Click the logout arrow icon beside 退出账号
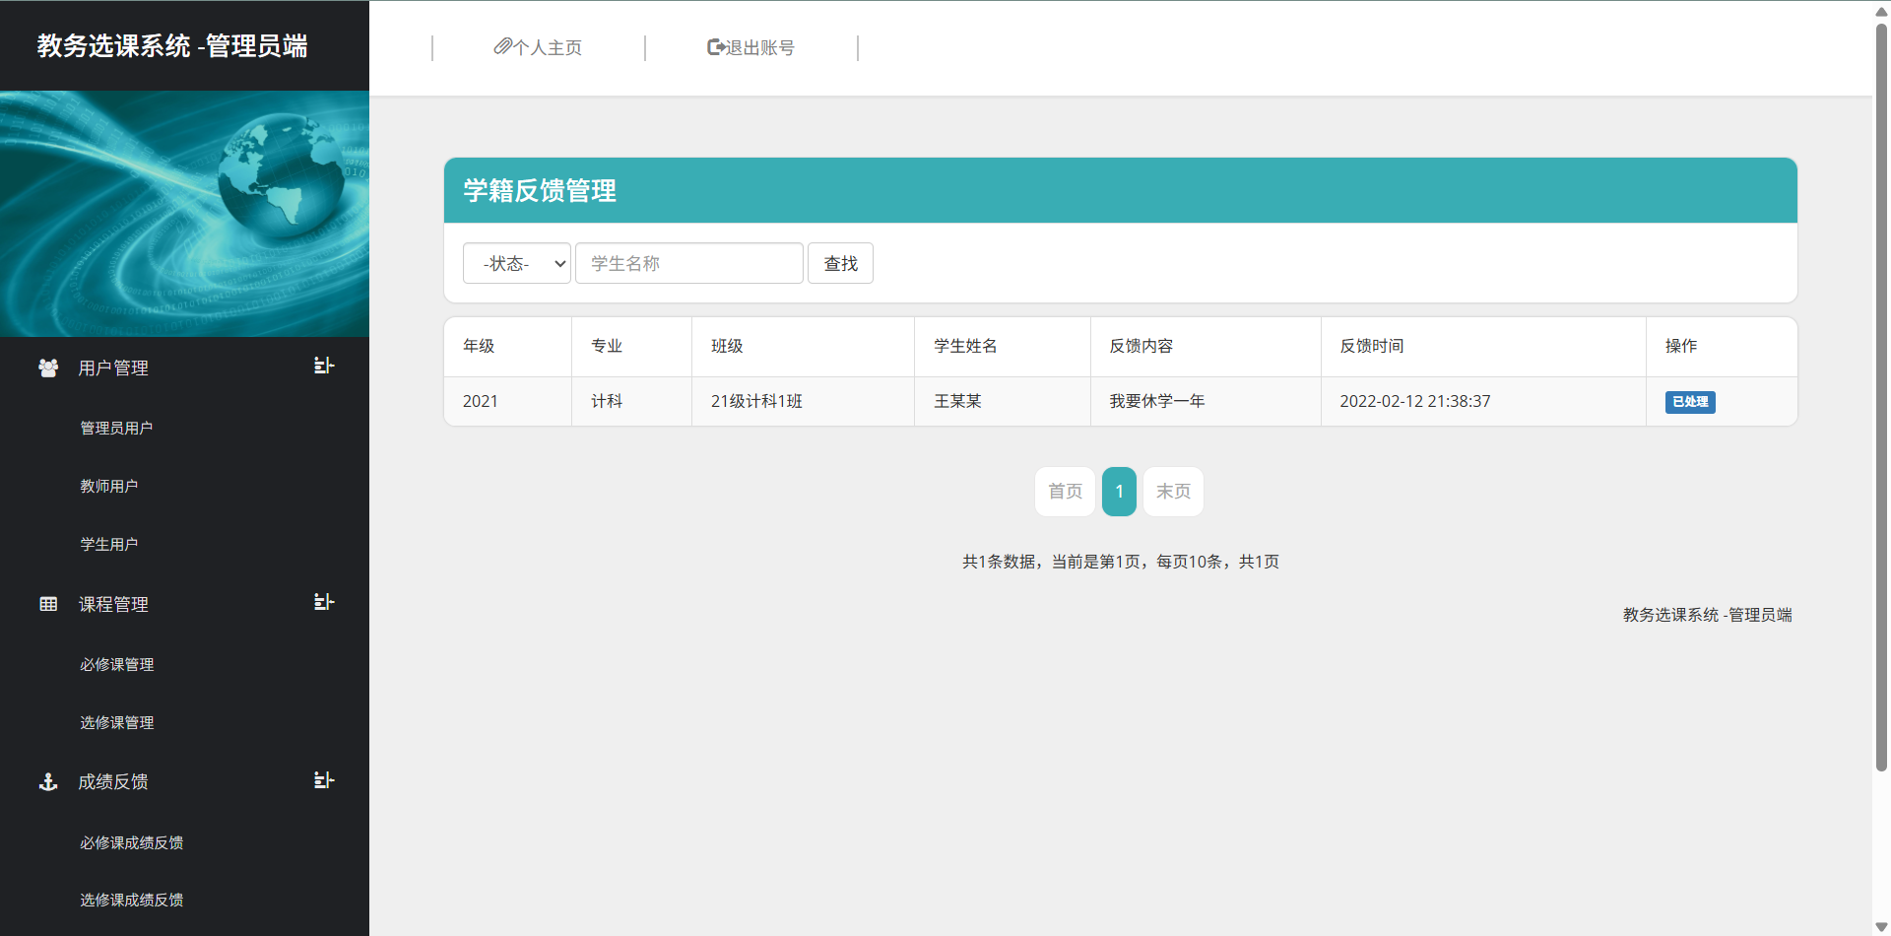 coord(716,46)
